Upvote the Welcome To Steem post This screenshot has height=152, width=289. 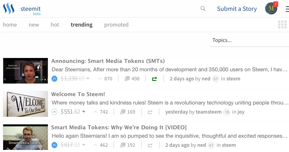point(55,112)
